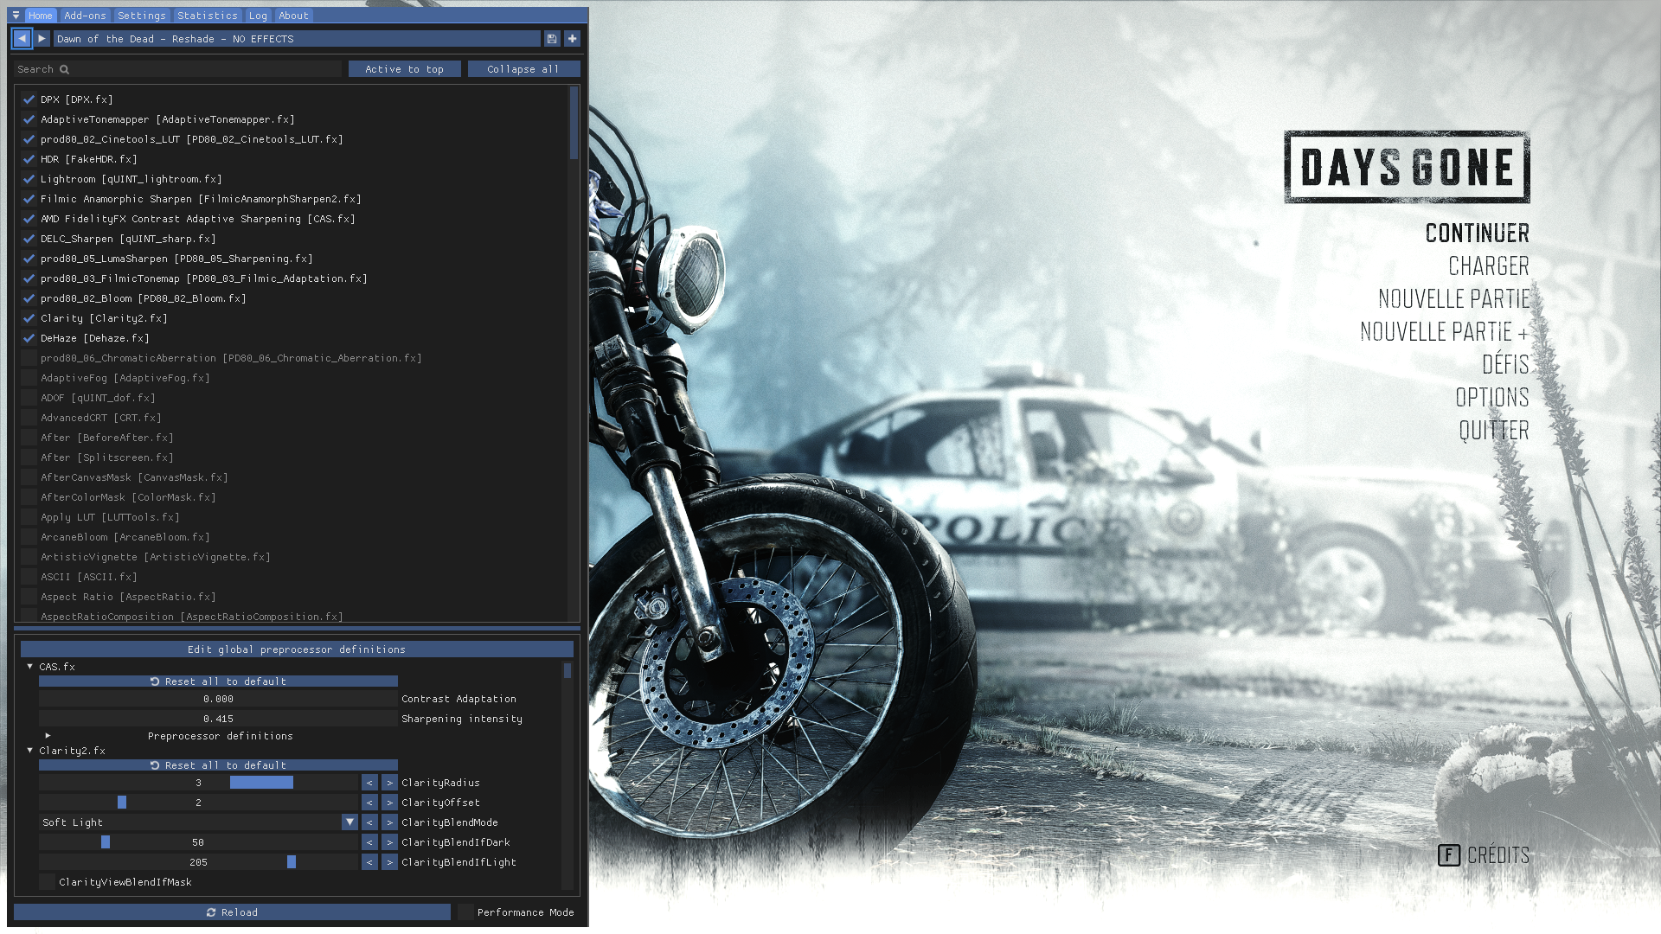Save the current preset with floppy icon
Screen dimensions: 1661x934
[552, 39]
